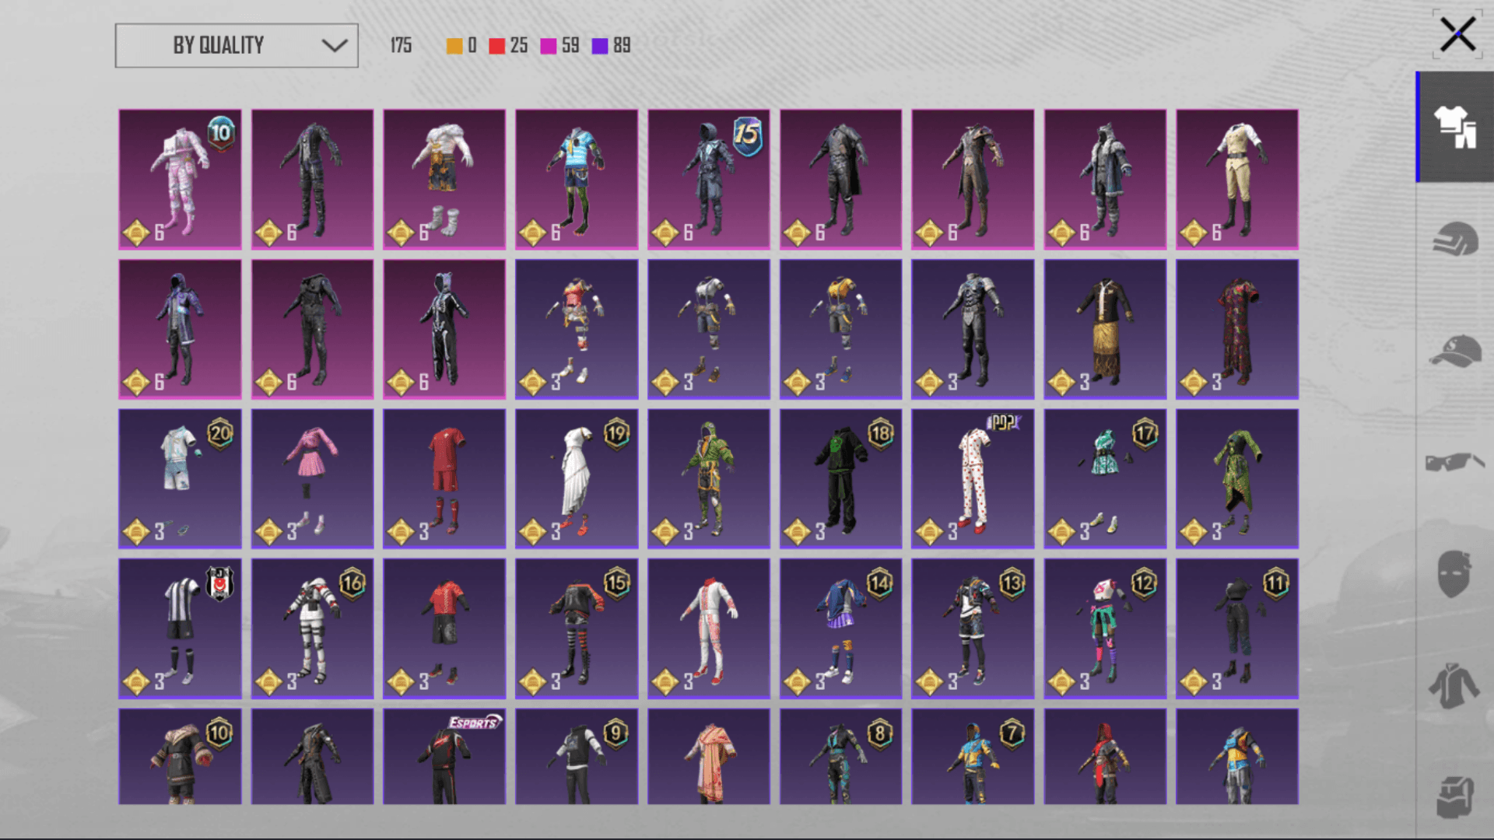Open the outfits category tab

pyautogui.click(x=1454, y=127)
